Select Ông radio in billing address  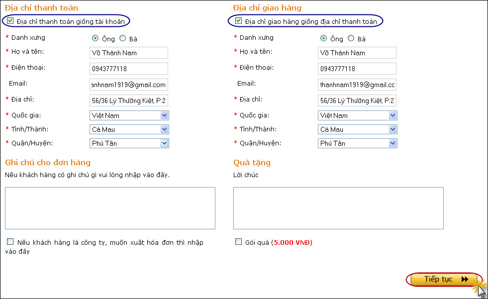click(x=96, y=38)
